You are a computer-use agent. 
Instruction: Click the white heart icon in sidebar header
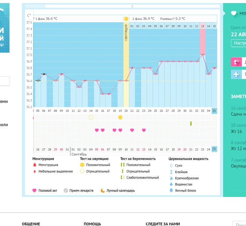[234, 13]
